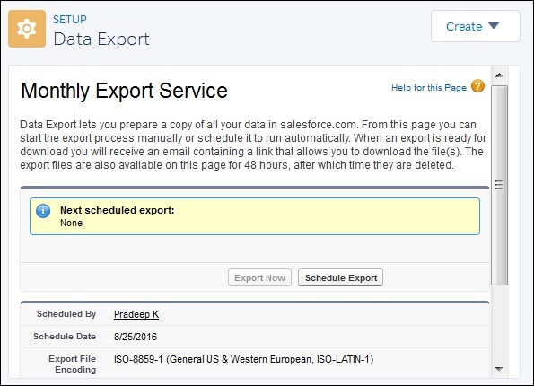Click scrollbar down arrow
Image resolution: width=534 pixels, height=386 pixels.
pos(499,369)
